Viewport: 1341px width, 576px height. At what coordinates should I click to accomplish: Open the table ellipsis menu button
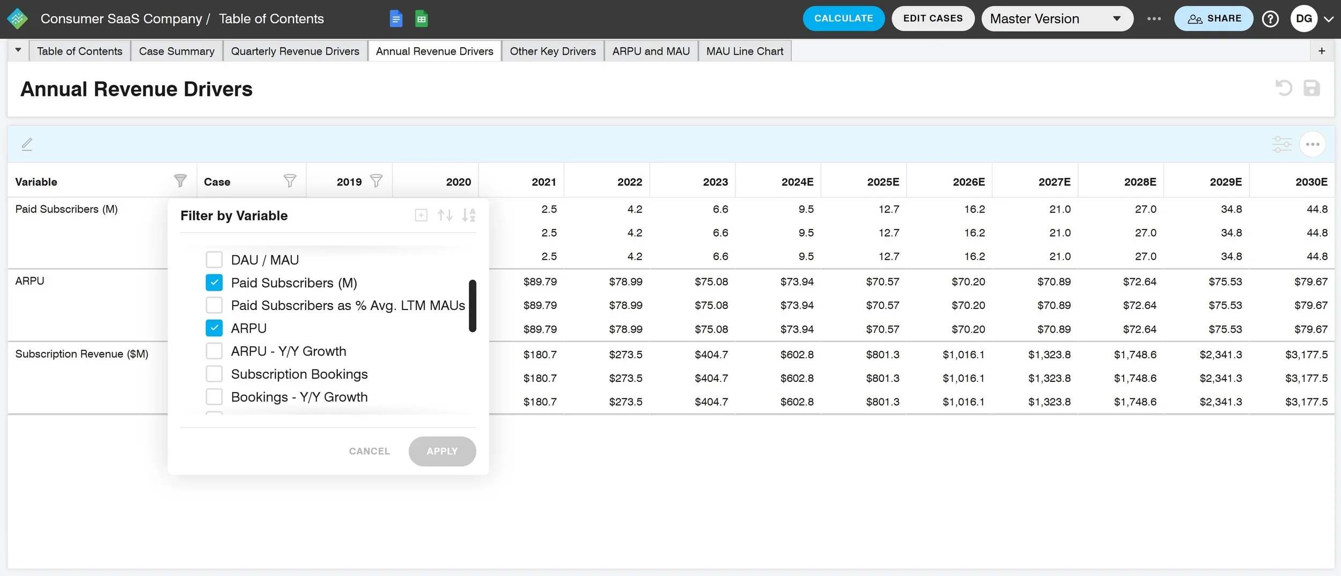tap(1313, 144)
